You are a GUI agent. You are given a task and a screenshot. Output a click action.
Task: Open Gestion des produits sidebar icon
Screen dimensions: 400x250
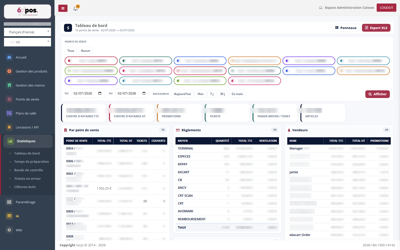point(9,71)
